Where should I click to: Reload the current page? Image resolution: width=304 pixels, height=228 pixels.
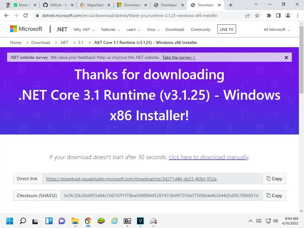(26, 15)
